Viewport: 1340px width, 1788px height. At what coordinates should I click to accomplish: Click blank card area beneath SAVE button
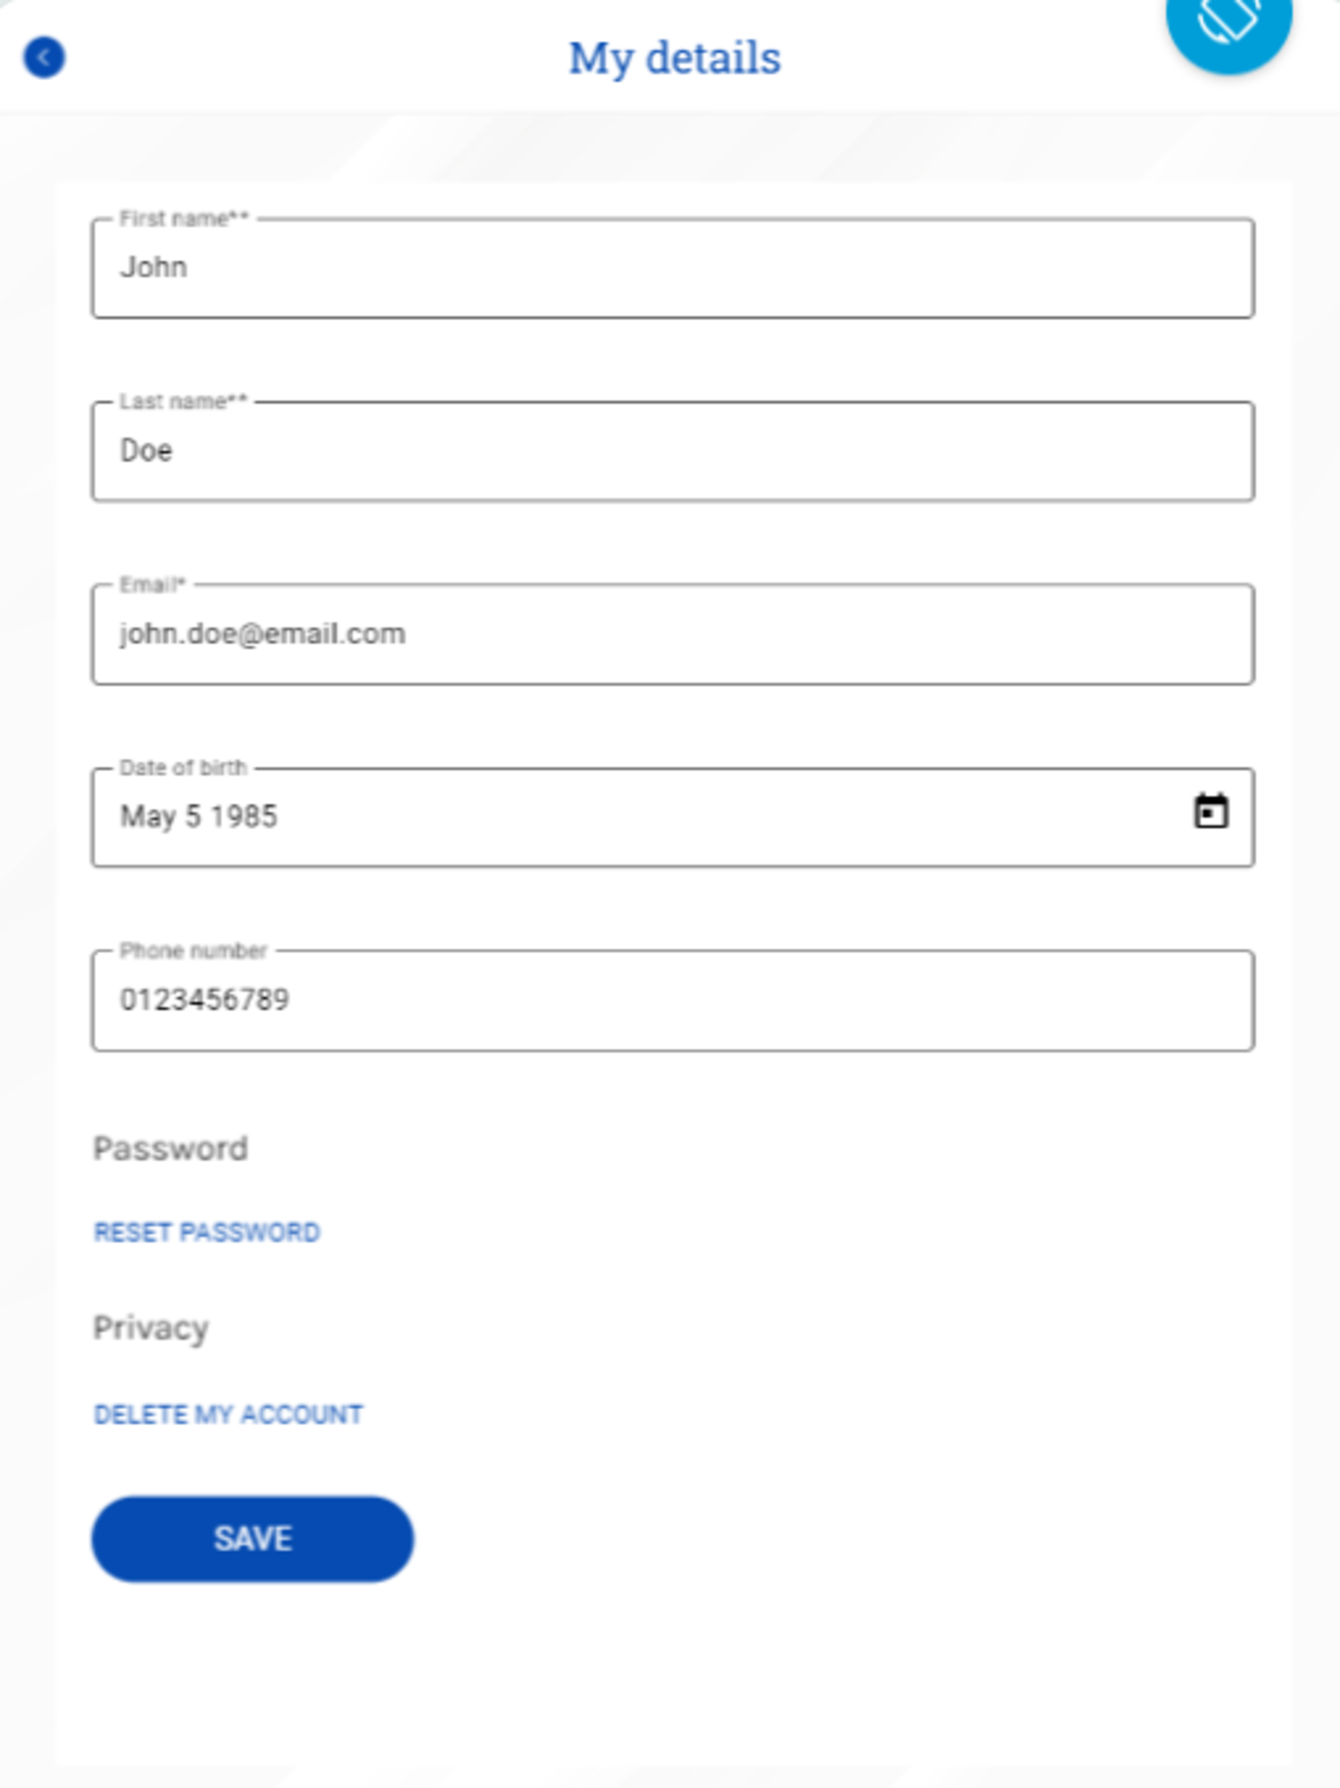coord(673,1681)
